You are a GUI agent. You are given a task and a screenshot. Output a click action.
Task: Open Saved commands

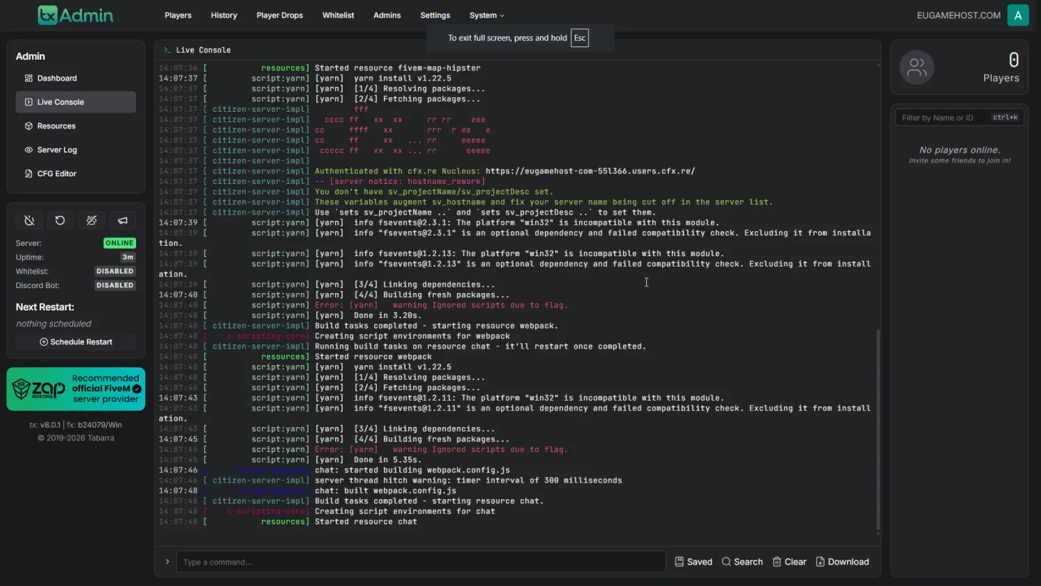click(x=693, y=562)
